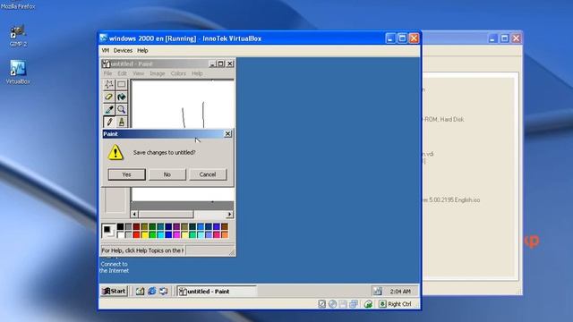
Task: Open Paint's File menu
Action: coord(107,73)
